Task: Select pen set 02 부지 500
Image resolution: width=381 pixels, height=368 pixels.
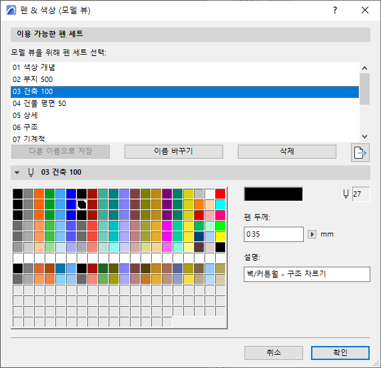Action: (x=185, y=79)
